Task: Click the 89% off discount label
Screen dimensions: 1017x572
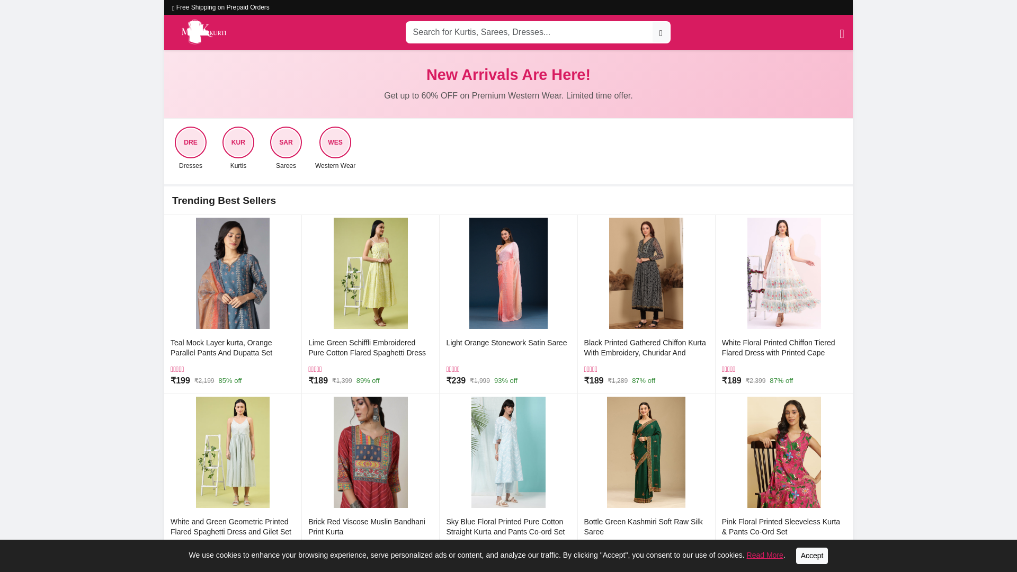Action: pyautogui.click(x=368, y=381)
